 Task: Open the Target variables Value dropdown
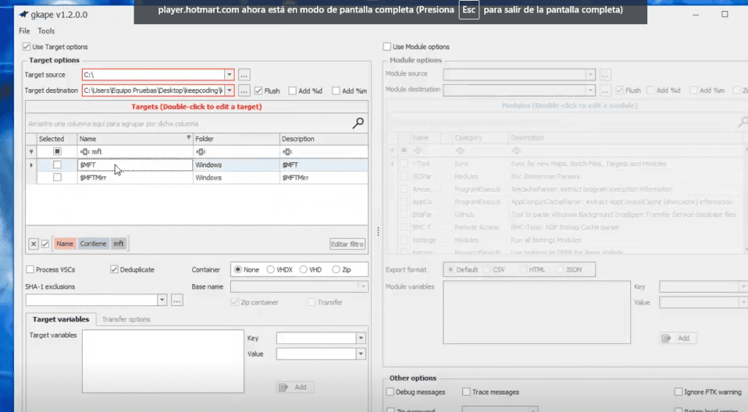coord(361,354)
